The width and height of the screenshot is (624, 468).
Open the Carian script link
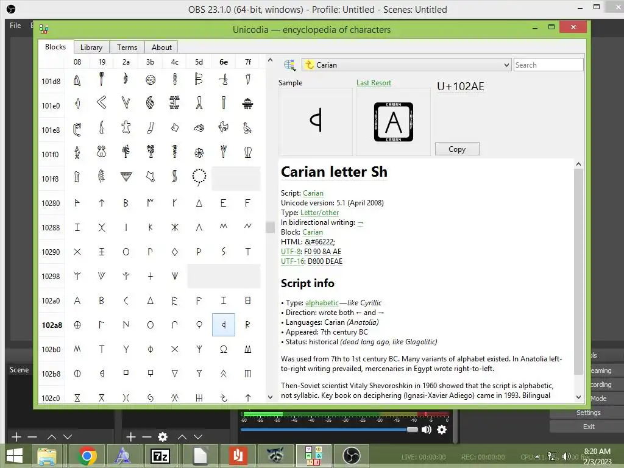313,193
